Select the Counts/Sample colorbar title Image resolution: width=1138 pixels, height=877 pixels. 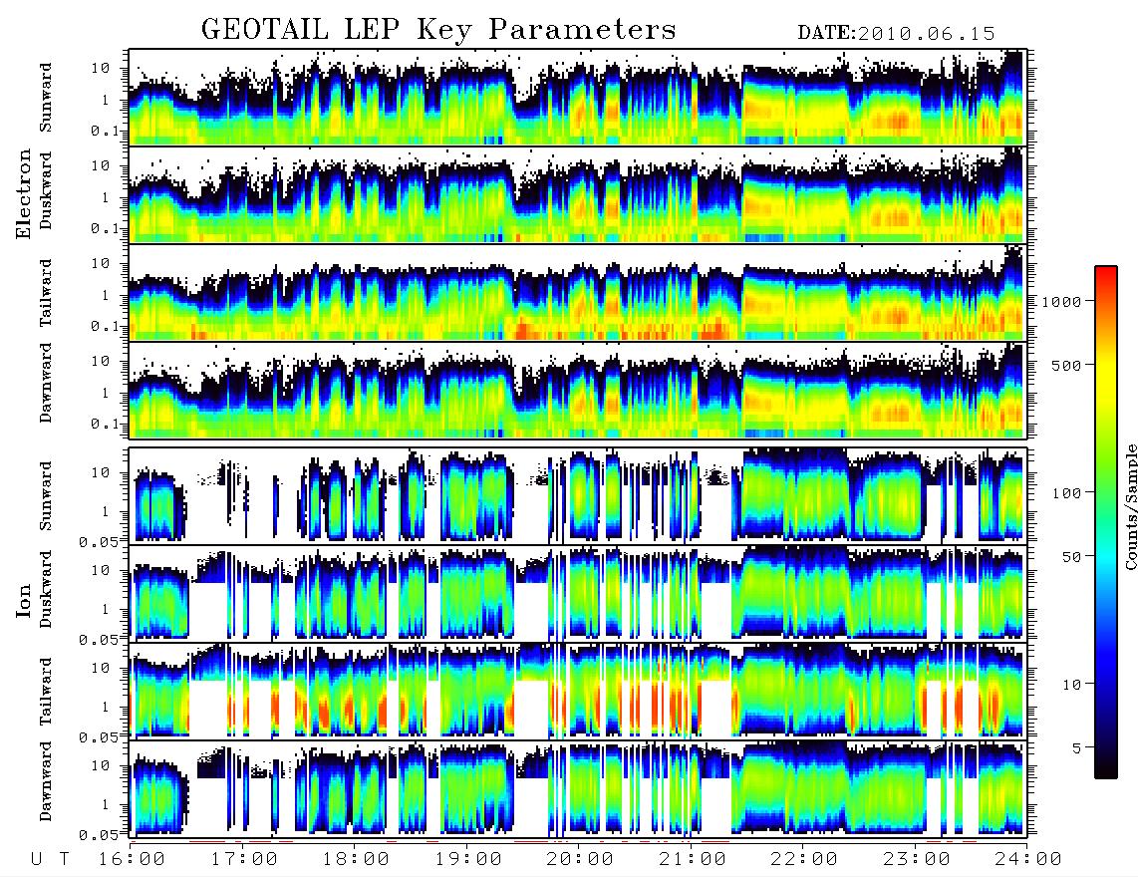1130,506
